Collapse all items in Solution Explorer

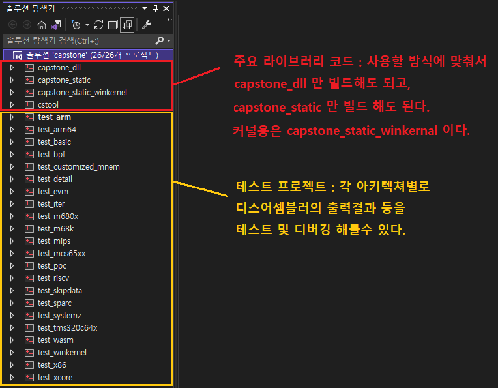[x=113, y=25]
